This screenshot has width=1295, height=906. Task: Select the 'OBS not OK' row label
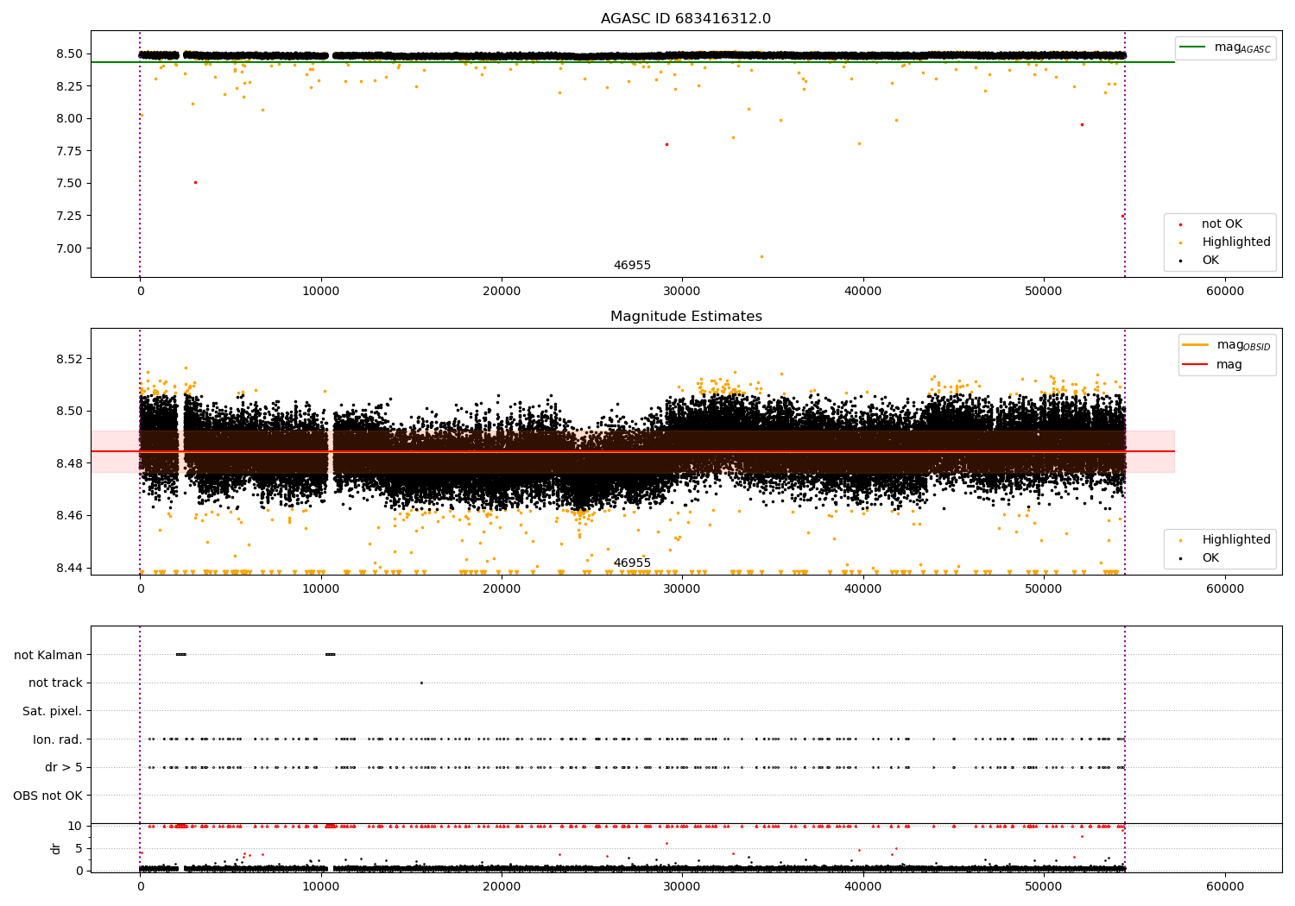(x=47, y=796)
